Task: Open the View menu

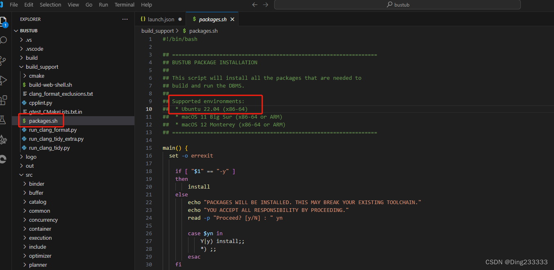Action: 73,5
